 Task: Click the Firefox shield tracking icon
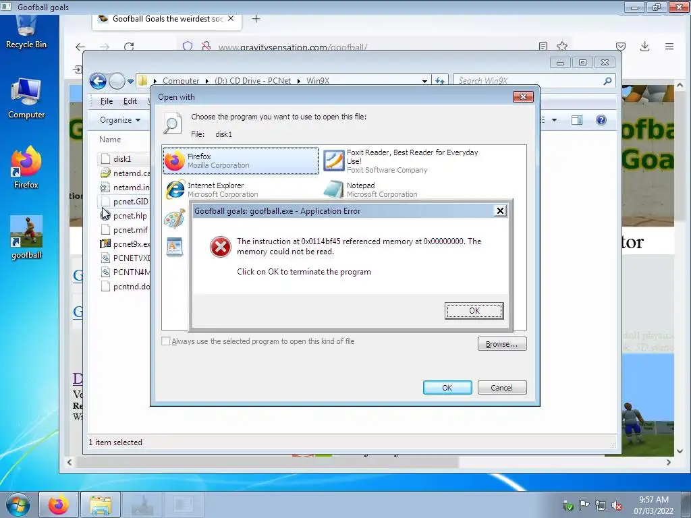188,47
